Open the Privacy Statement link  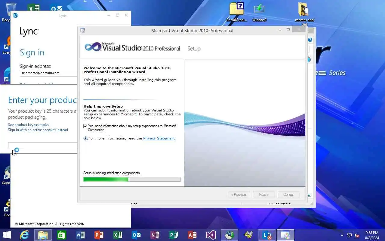(159, 138)
